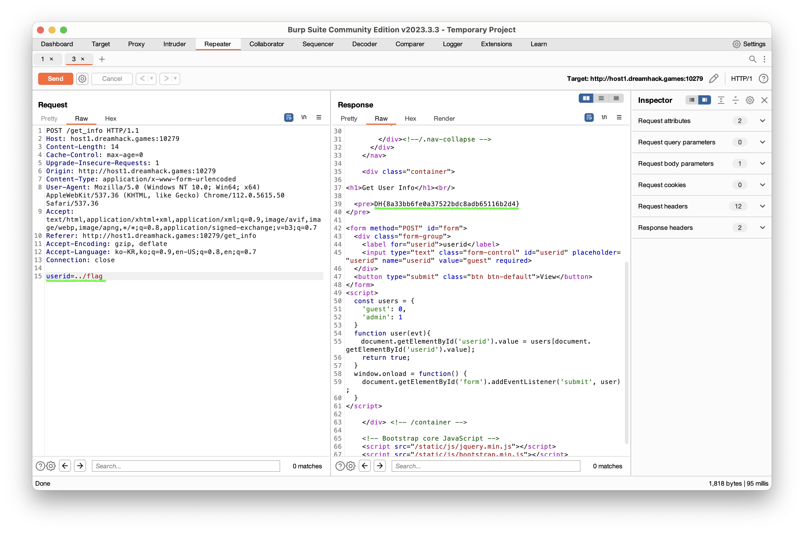Add a new Repeater tab

(102, 59)
